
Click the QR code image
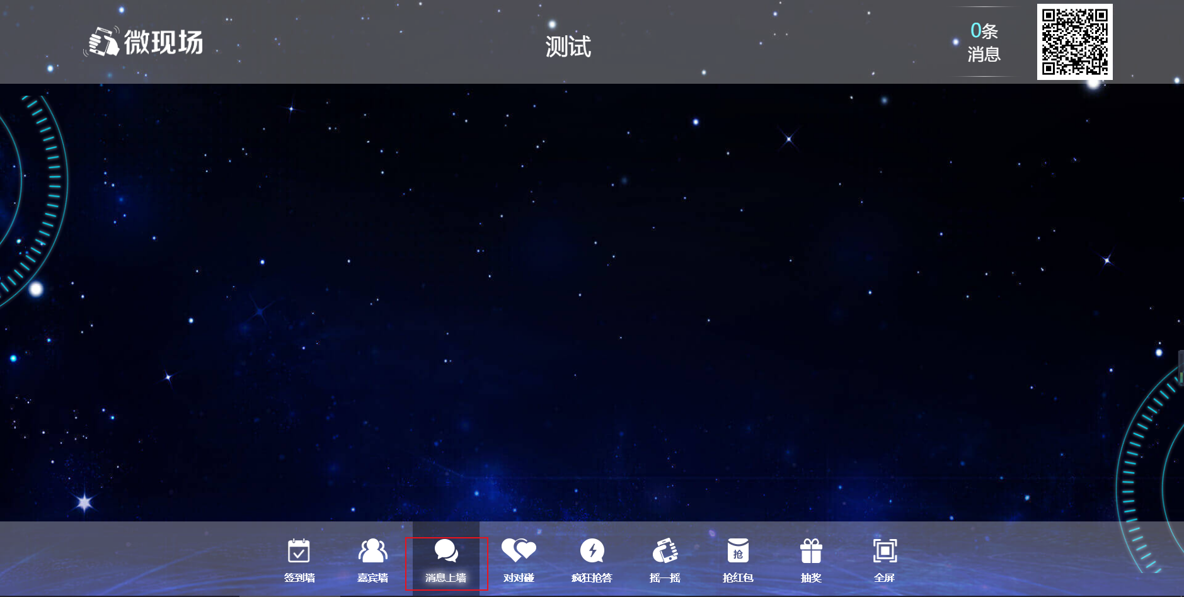pyautogui.click(x=1075, y=42)
